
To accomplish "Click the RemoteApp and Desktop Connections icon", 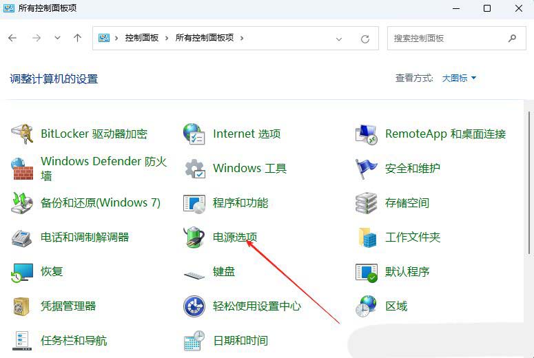I will point(367,134).
